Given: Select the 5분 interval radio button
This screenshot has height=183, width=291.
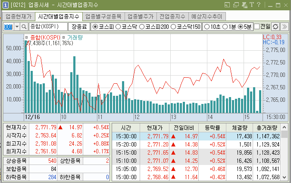Looking at the screenshot, I should point(241,27).
